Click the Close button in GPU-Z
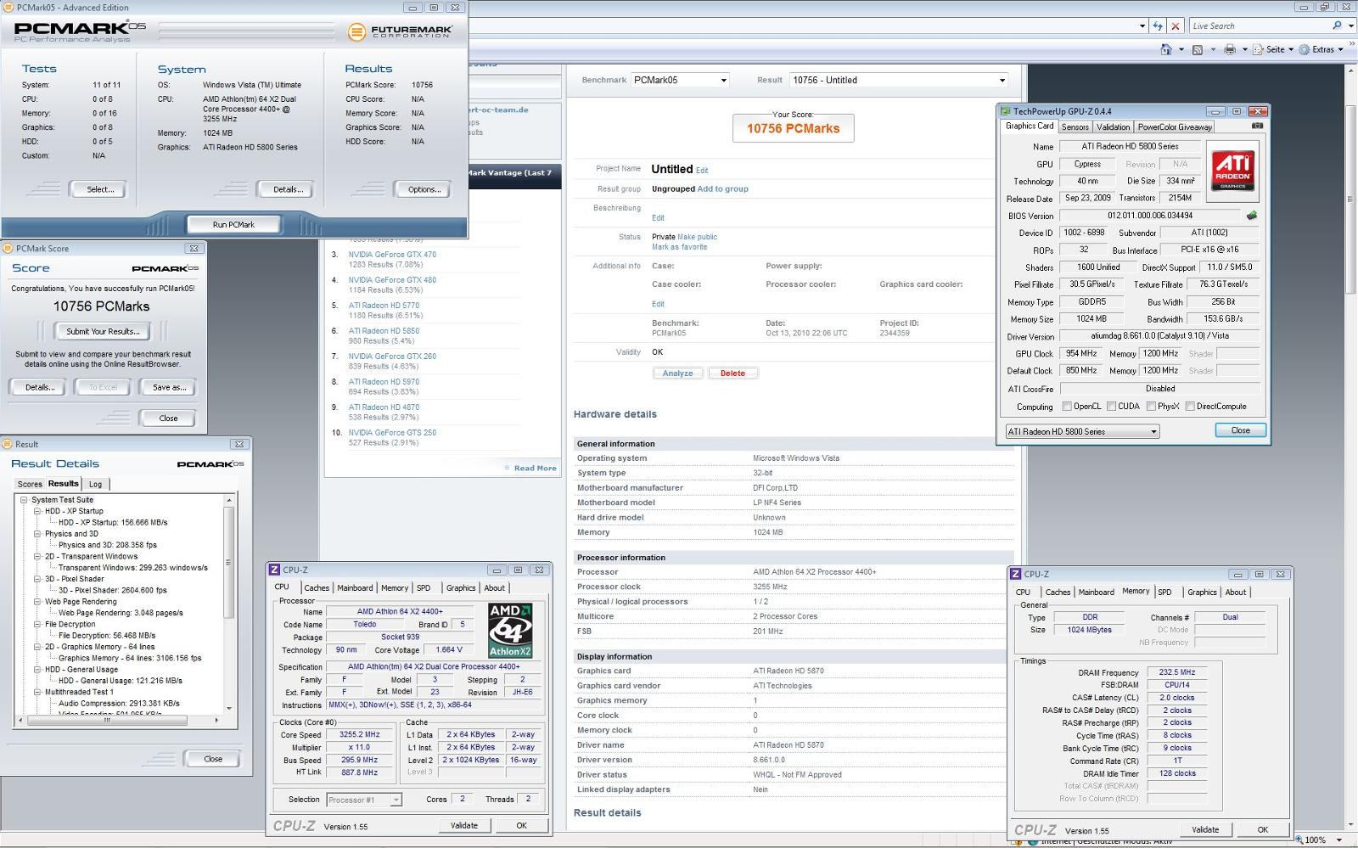 [x=1240, y=430]
